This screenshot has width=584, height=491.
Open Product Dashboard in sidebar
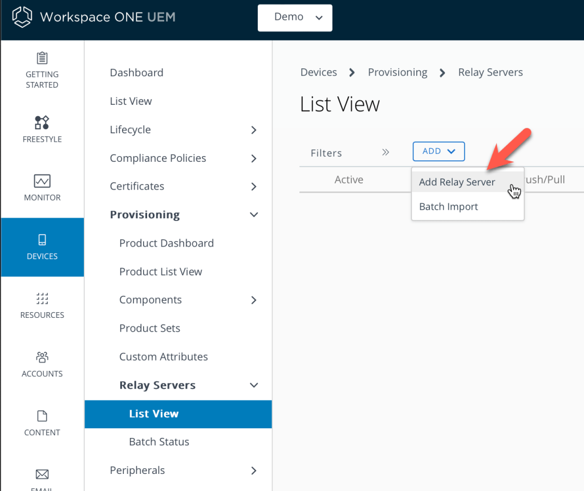point(166,243)
